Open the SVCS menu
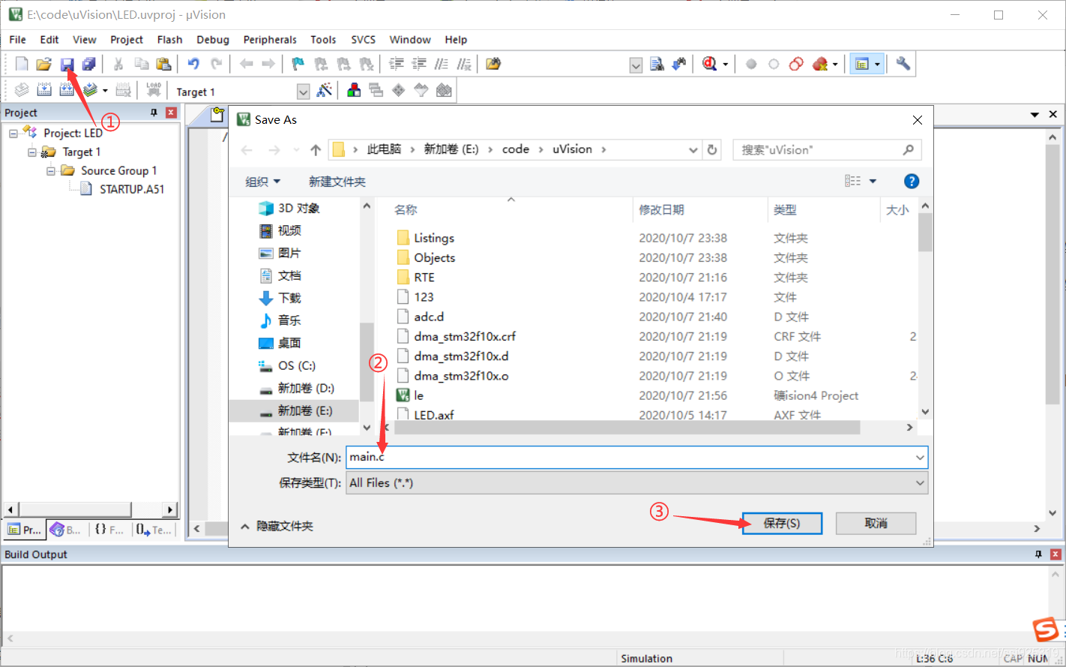Viewport: 1066px width, 667px height. coord(364,40)
